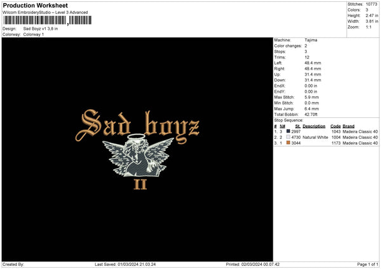
Task: Click "Natural White" description text
Action: point(316,138)
